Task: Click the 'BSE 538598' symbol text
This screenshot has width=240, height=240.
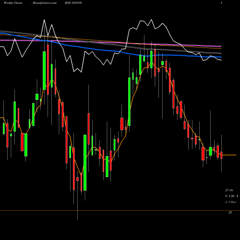Action: [73, 3]
